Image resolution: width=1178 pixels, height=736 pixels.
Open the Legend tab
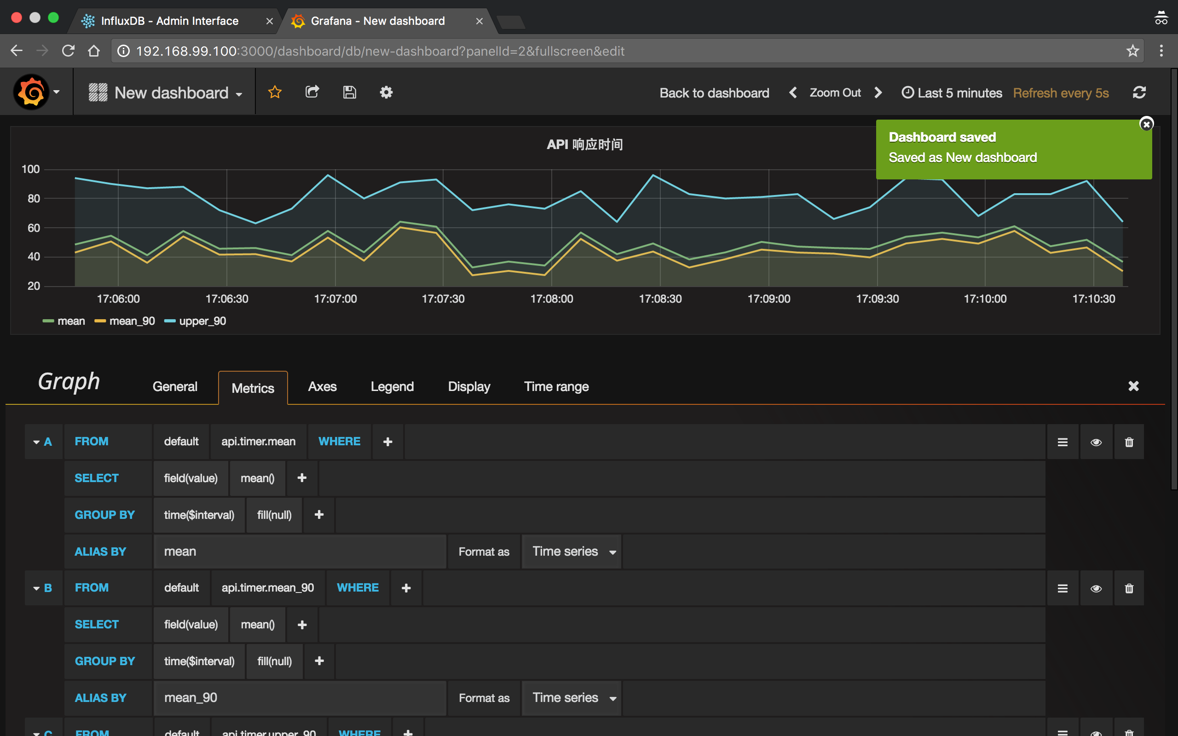[392, 386]
